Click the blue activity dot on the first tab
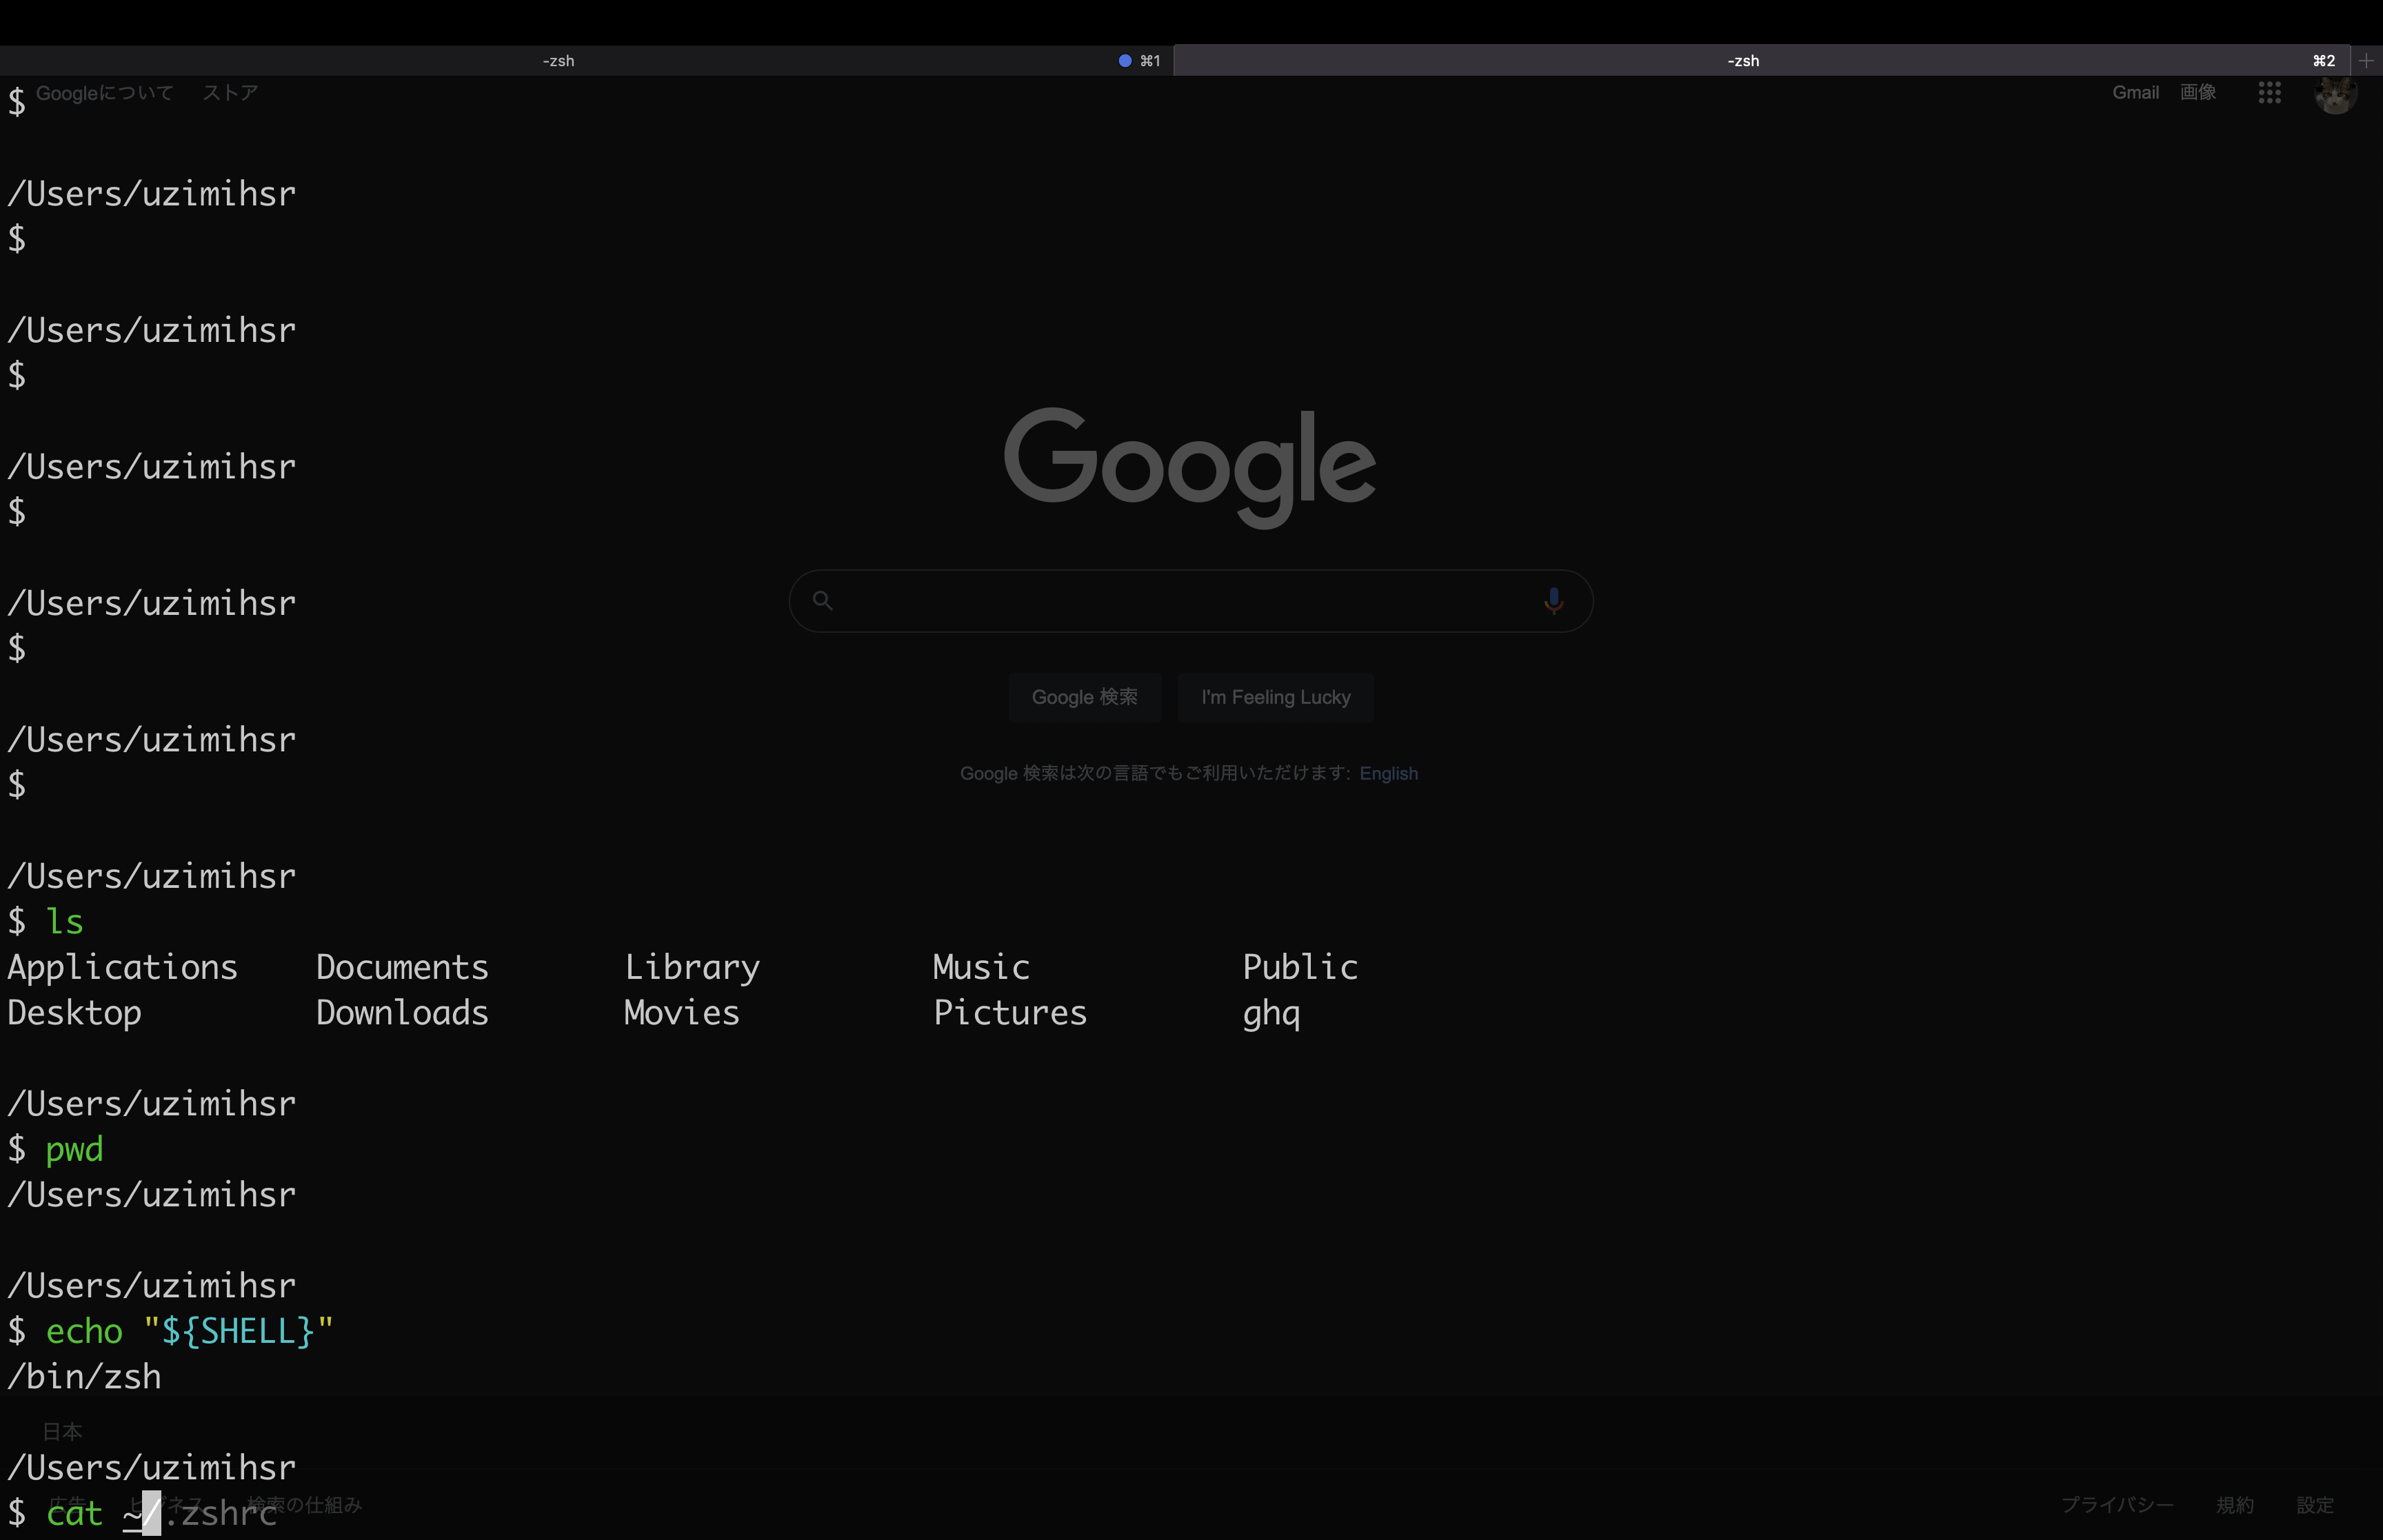Viewport: 2383px width, 1540px height. (1125, 61)
